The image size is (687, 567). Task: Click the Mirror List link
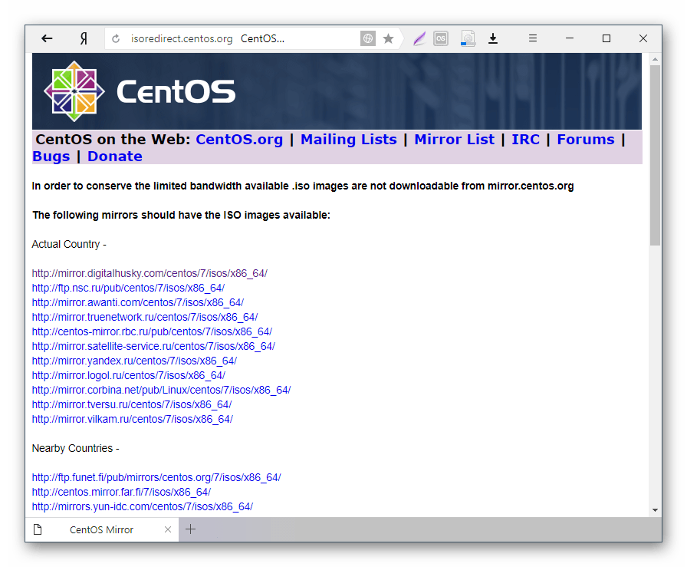[x=454, y=139]
